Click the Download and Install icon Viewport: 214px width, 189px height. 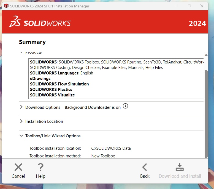(180, 167)
